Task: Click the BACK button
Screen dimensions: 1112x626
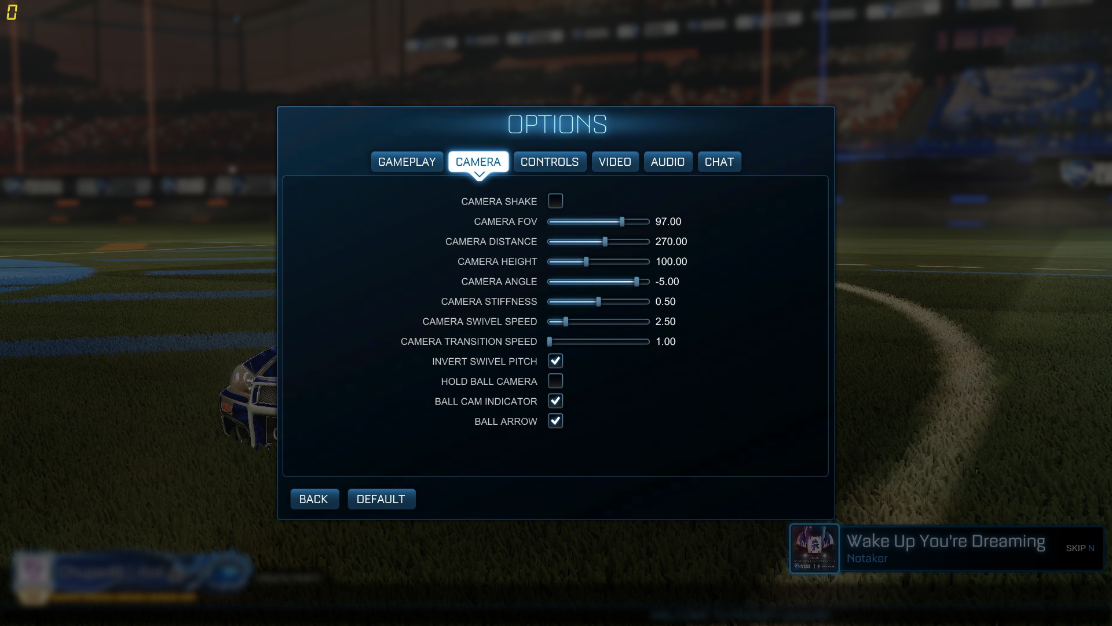Action: click(x=314, y=498)
